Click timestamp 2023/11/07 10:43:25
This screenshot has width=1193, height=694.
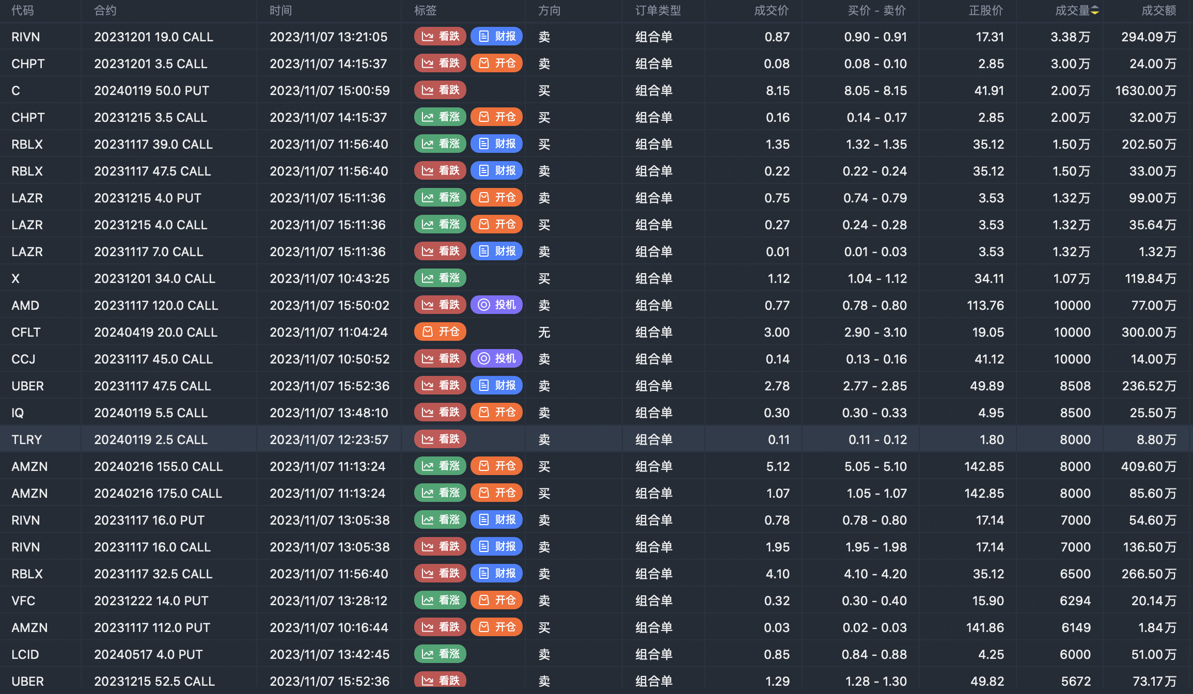[329, 279]
